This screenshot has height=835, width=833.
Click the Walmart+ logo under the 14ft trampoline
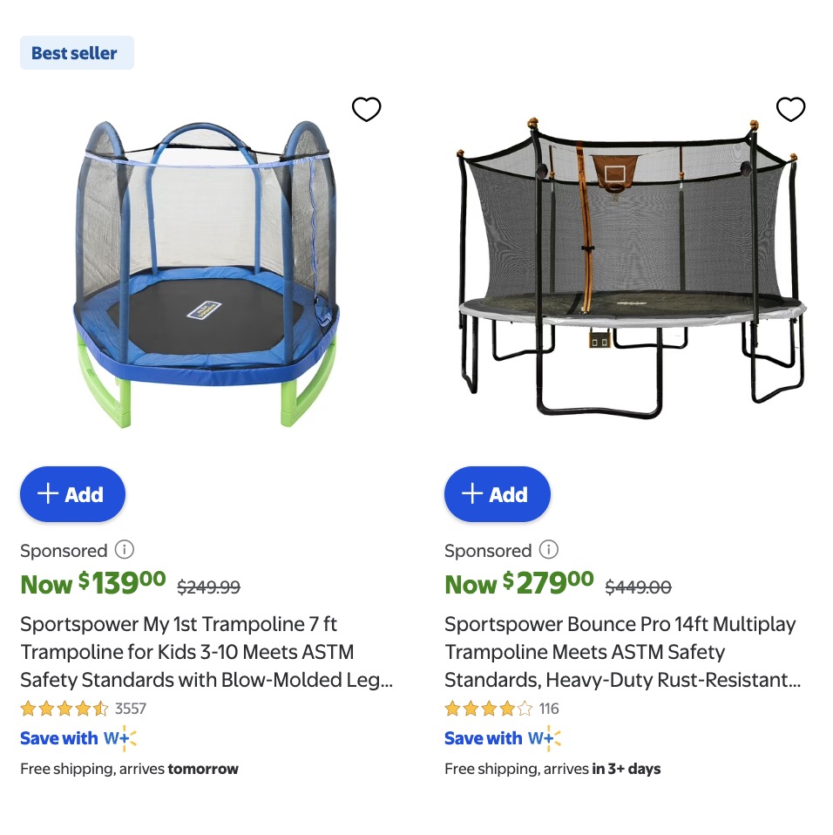click(545, 738)
